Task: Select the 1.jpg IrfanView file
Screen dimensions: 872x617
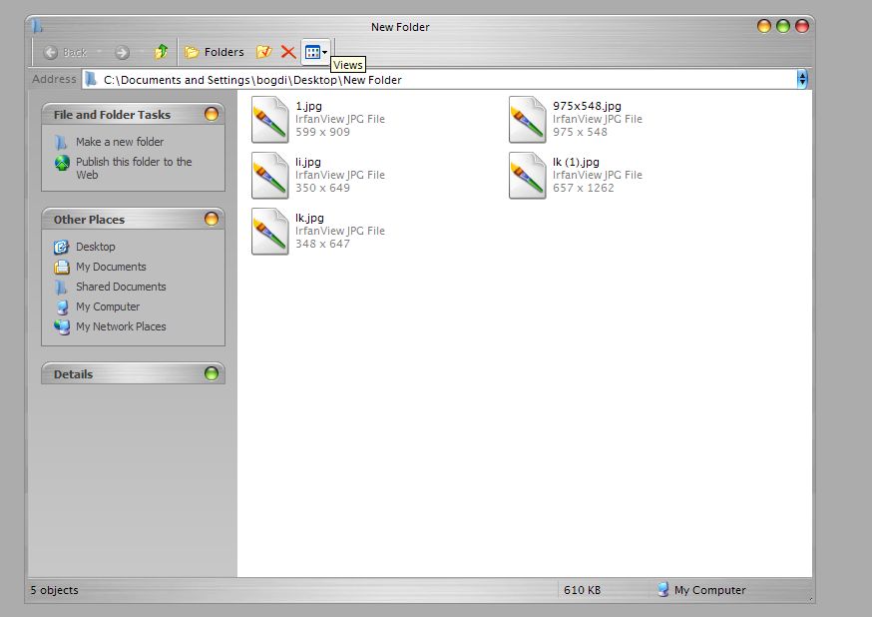Action: pyautogui.click(x=269, y=119)
